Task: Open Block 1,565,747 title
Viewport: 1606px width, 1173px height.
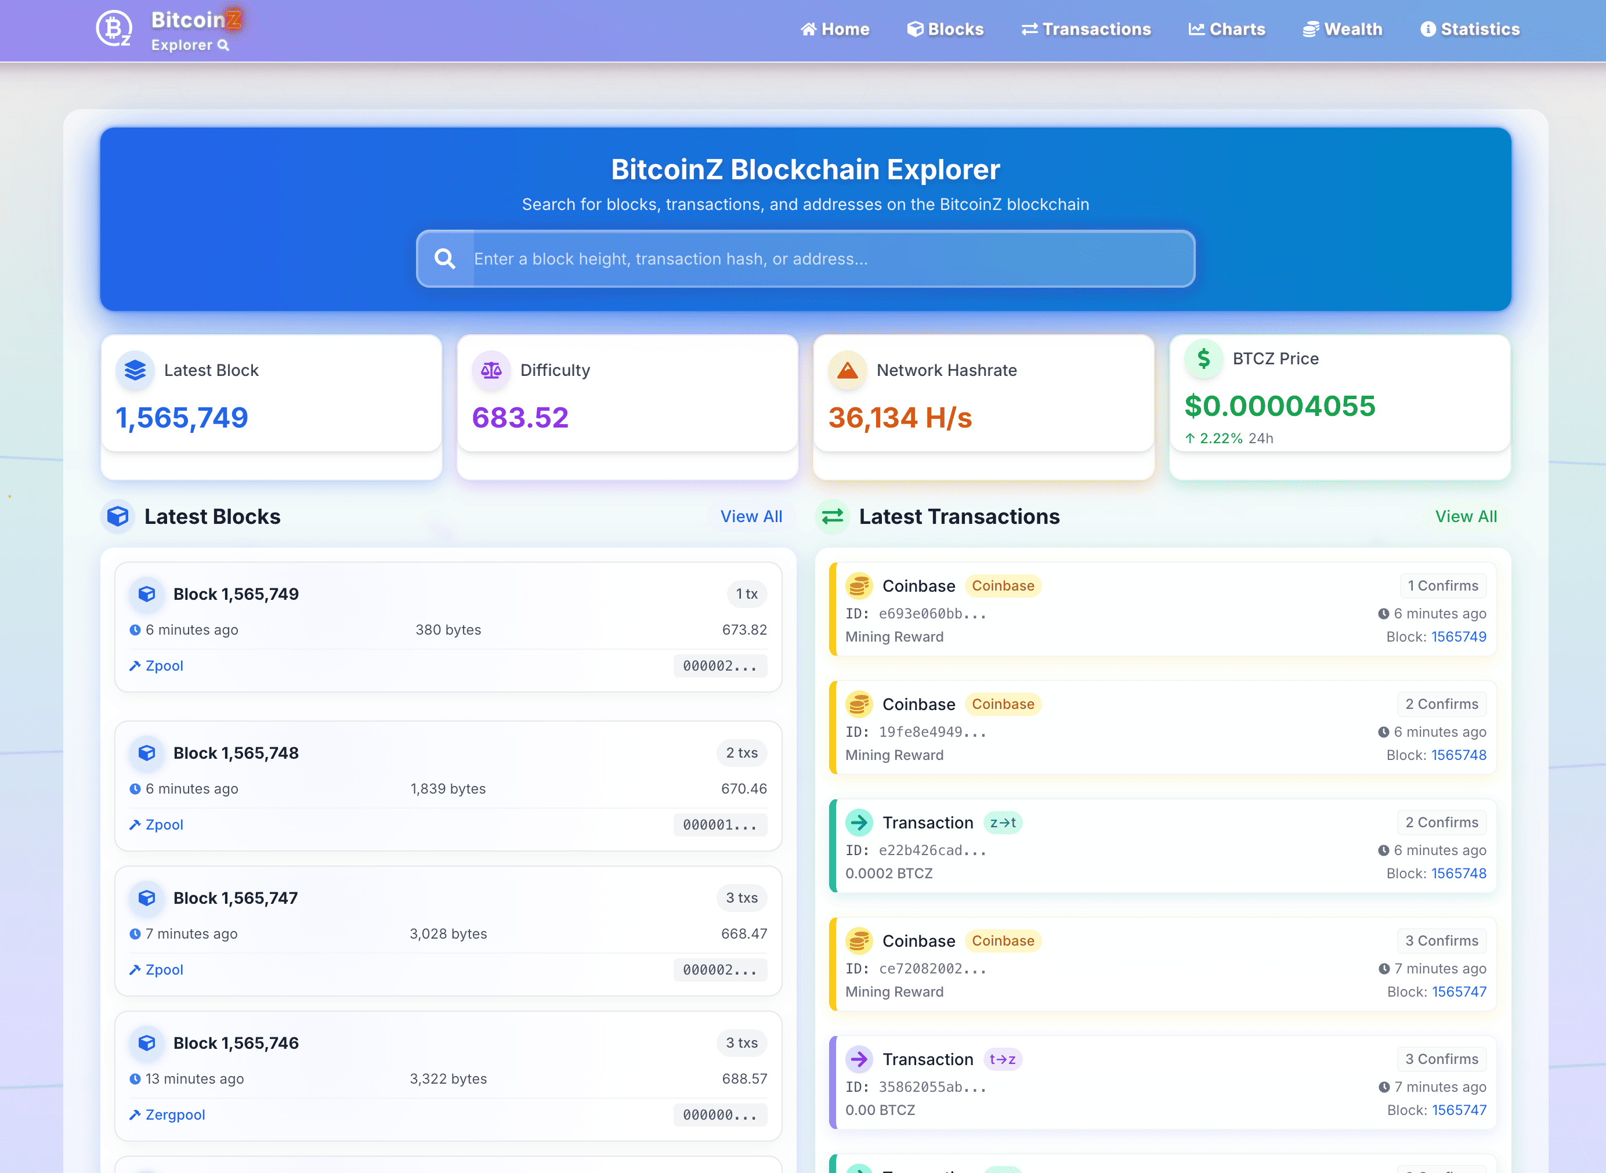Action: (236, 897)
